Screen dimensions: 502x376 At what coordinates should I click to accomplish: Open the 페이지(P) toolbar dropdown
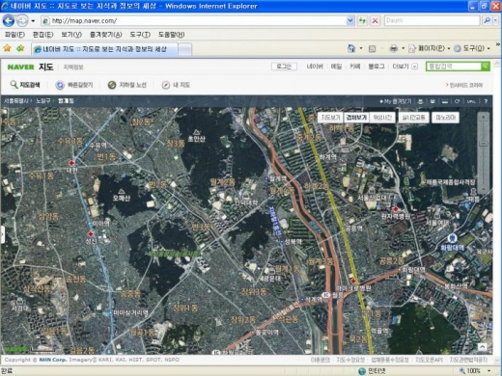(430, 48)
